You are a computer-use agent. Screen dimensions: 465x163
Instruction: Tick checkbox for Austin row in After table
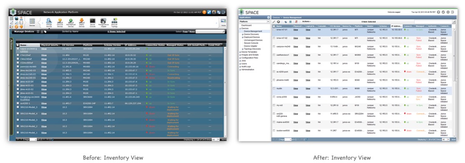(274, 88)
